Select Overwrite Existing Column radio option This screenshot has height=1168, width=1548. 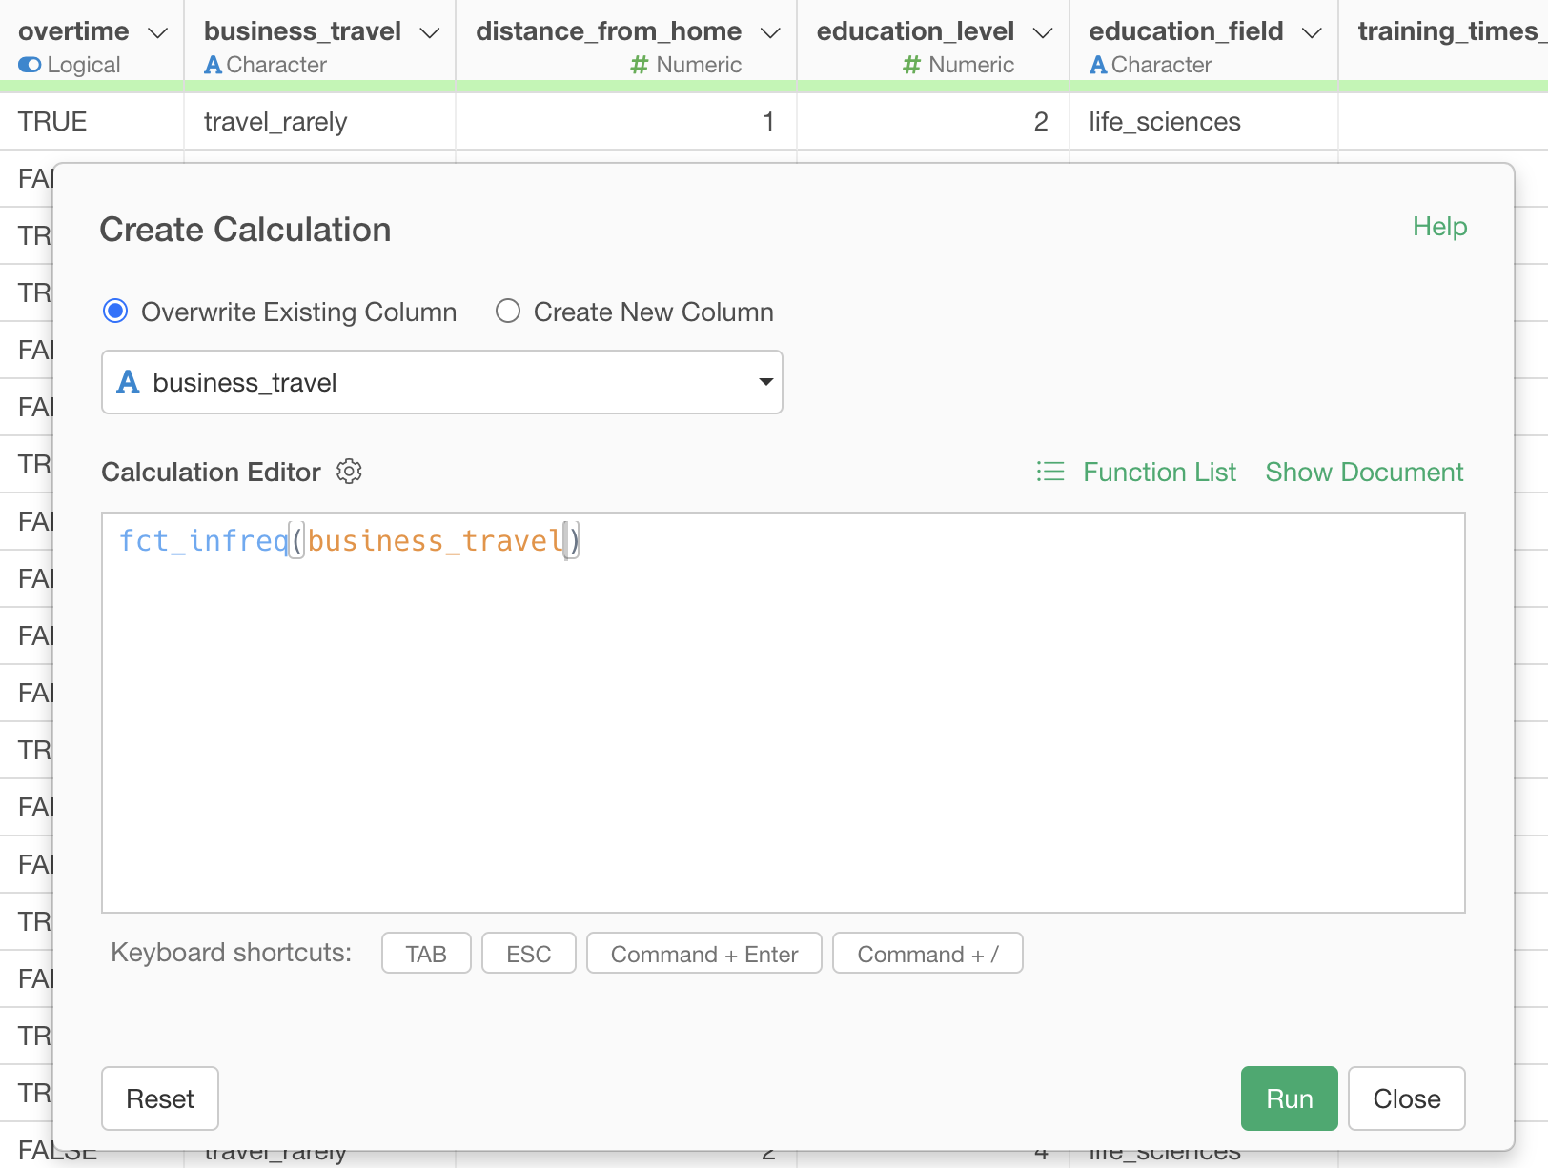click(x=115, y=312)
